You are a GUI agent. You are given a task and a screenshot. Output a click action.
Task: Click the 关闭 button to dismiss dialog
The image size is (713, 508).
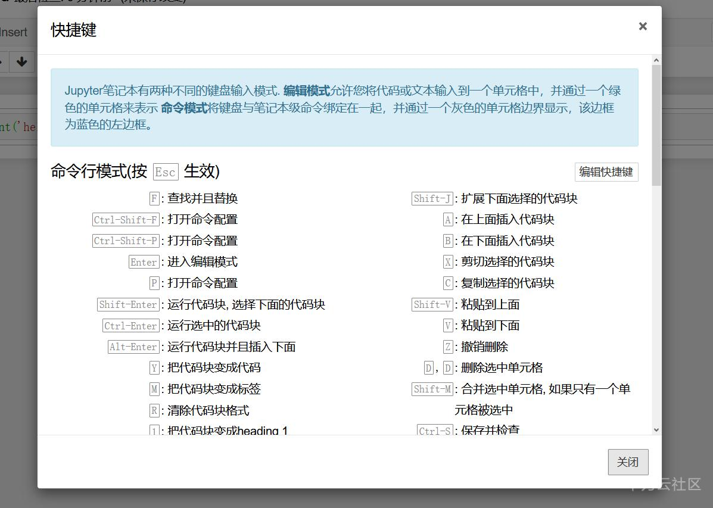tap(628, 462)
